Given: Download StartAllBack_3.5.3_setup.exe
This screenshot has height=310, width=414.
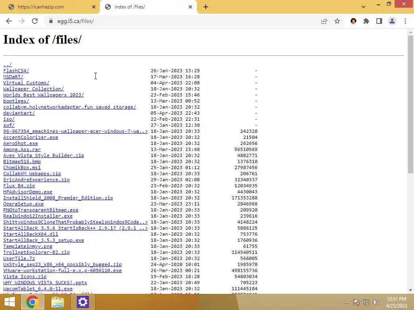Looking at the screenshot, I should (44, 241).
